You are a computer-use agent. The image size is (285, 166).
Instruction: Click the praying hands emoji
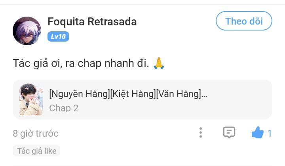(x=159, y=63)
